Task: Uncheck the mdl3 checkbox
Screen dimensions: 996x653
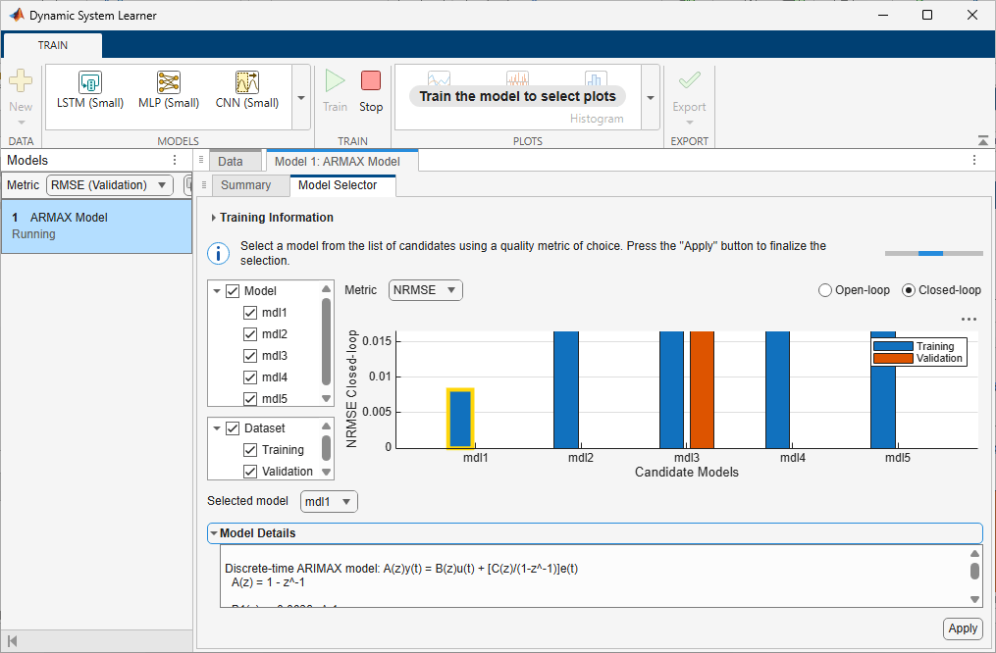Action: point(250,356)
